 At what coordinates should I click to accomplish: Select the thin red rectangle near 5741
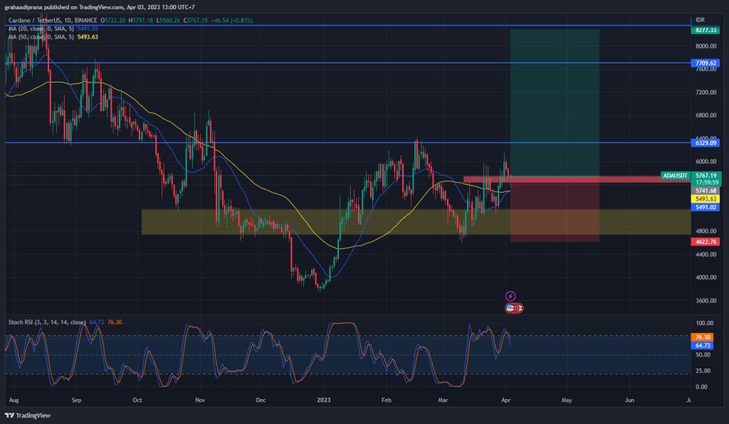577,179
